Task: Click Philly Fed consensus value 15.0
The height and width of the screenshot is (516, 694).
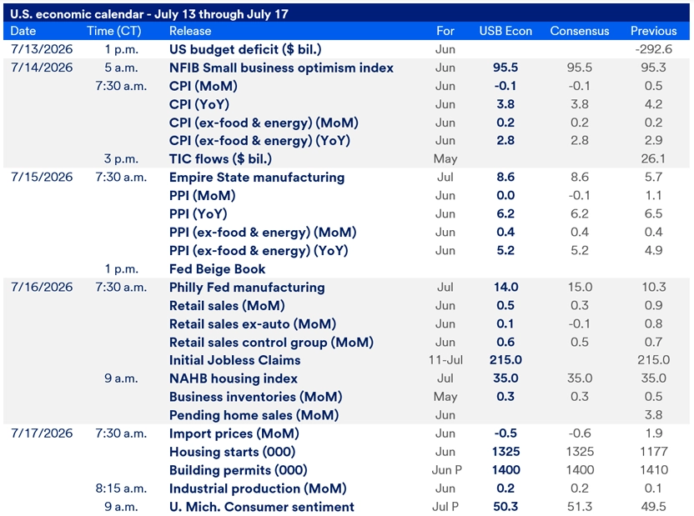Action: (x=580, y=287)
